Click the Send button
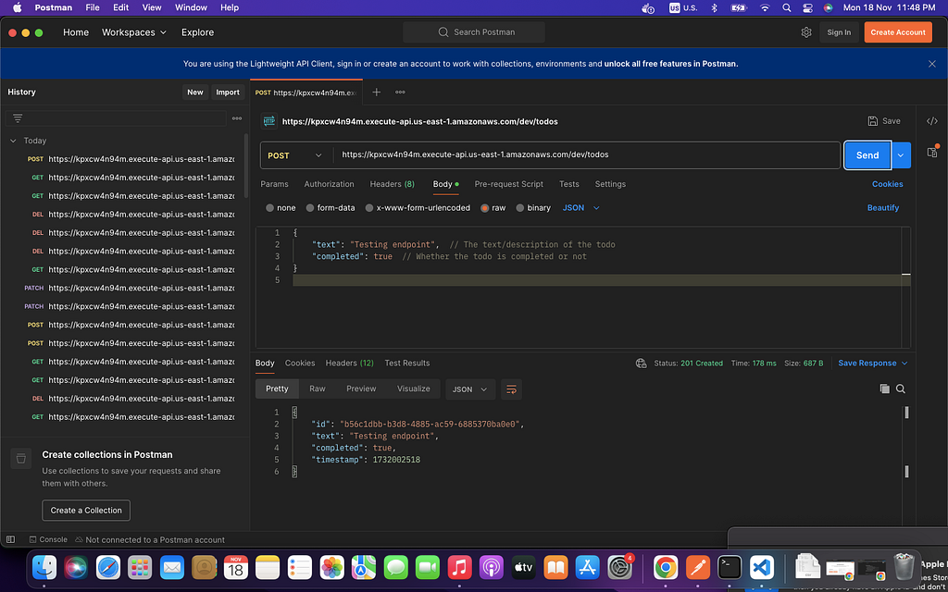Image resolution: width=948 pixels, height=592 pixels. coord(867,155)
